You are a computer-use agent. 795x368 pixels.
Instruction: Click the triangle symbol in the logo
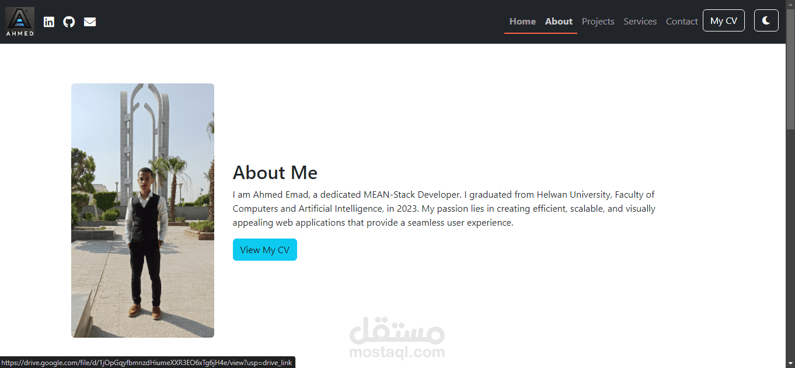coord(19,18)
